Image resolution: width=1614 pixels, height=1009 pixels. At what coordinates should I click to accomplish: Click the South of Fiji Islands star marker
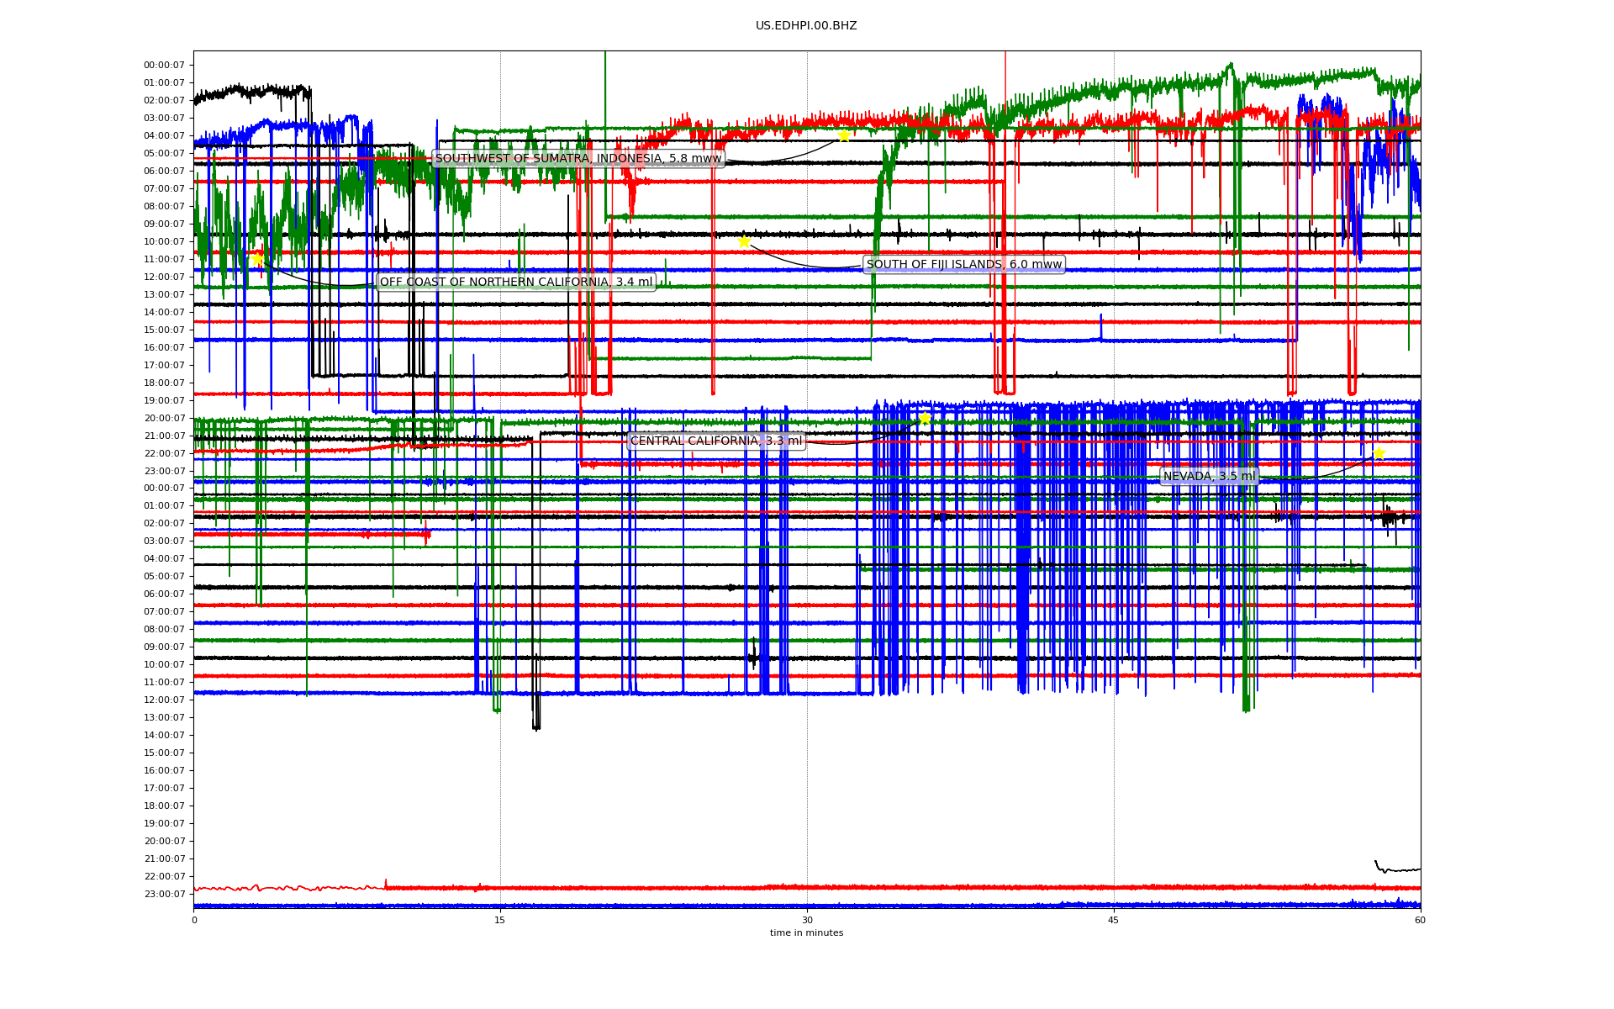pyautogui.click(x=744, y=241)
